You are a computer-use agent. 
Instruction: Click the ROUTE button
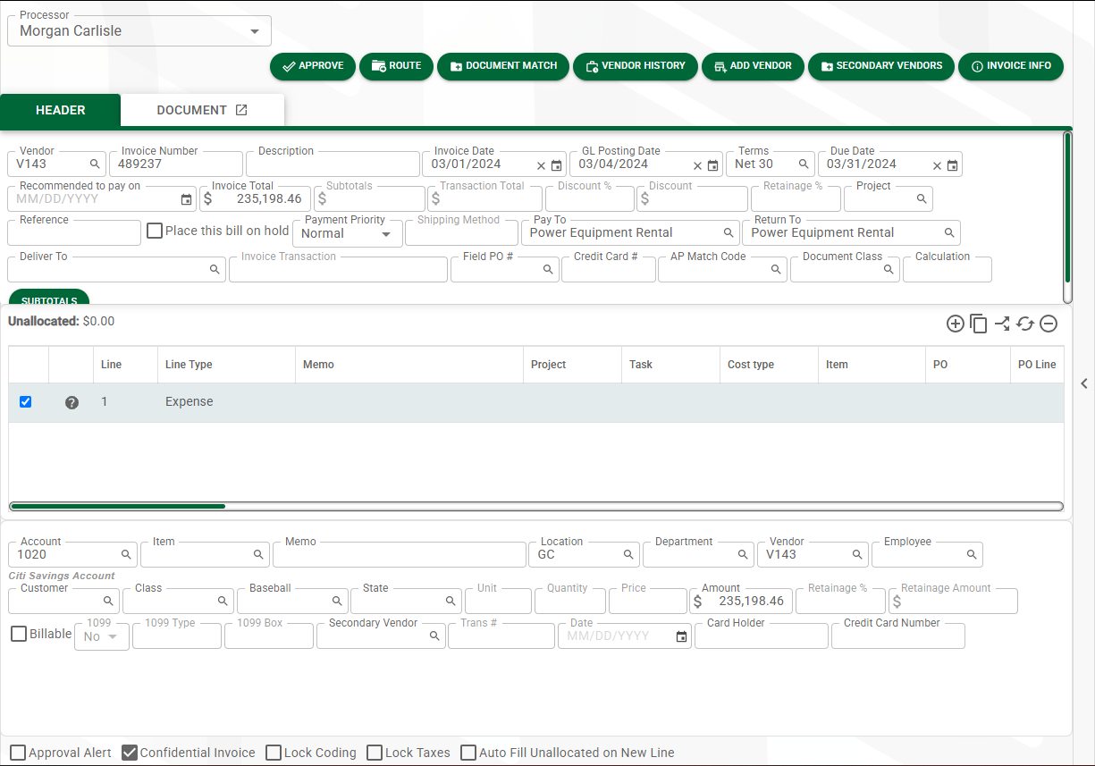point(396,66)
